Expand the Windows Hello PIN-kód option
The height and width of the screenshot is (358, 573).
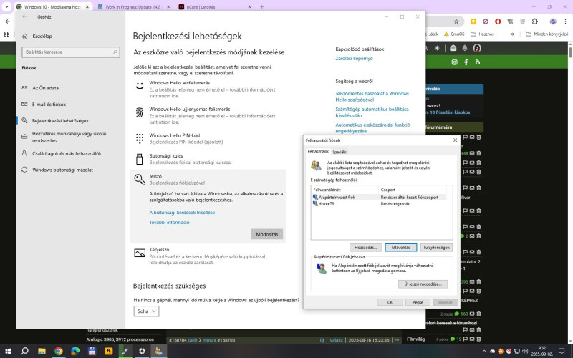pyautogui.click(x=208, y=138)
